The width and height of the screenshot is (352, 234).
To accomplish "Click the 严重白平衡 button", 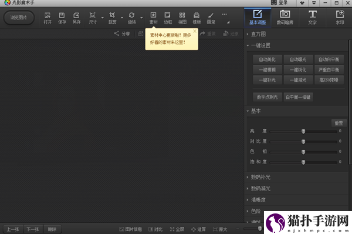I will coord(329,70).
